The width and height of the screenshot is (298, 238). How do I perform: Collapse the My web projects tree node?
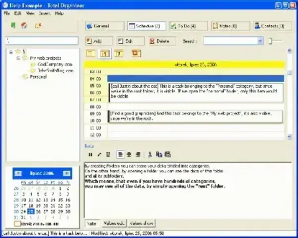coord(17,58)
